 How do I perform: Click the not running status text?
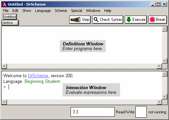157,112
